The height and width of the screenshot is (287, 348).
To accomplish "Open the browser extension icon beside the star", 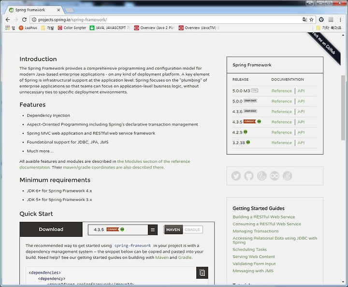I will coord(321,19).
